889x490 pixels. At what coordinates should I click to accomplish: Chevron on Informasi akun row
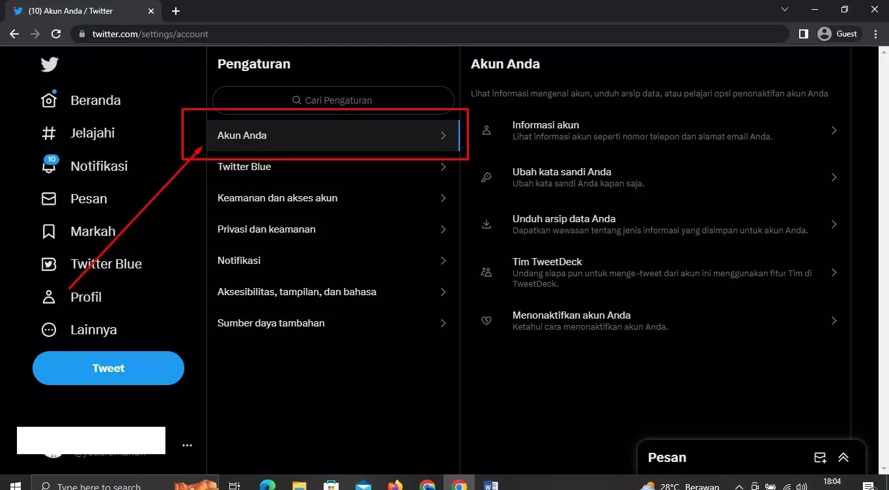tap(834, 130)
